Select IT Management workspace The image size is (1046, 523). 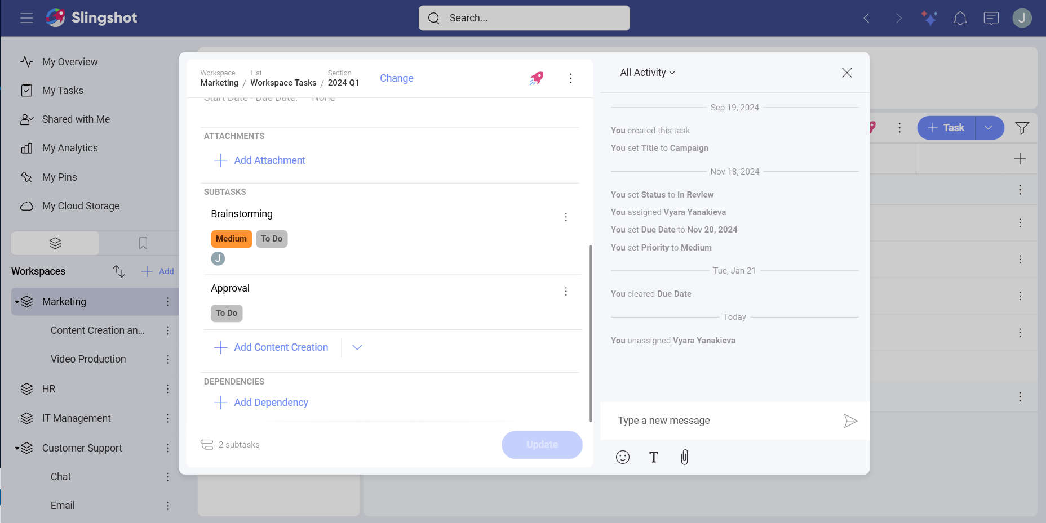[x=76, y=418]
